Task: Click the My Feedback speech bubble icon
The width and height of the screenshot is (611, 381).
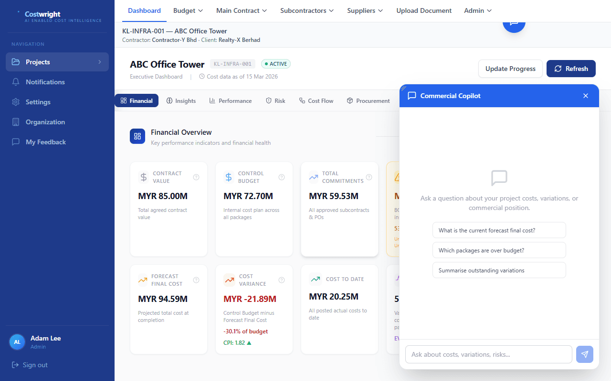Action: pos(16,142)
